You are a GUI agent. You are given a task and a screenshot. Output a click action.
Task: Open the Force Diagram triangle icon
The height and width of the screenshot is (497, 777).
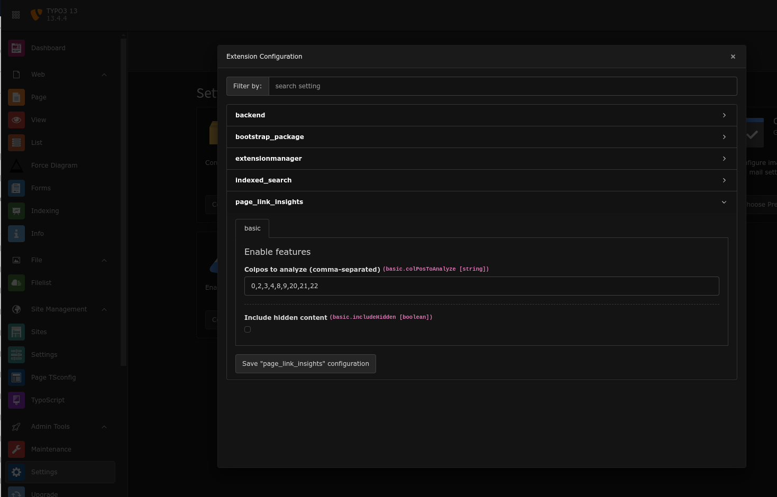point(16,165)
